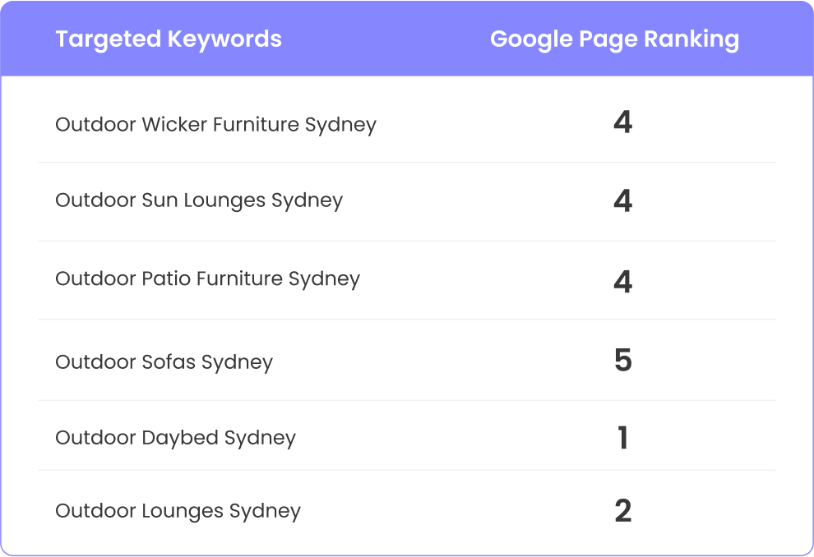Click the Google Page Ranking column header
The width and height of the screenshot is (814, 557).
coord(615,39)
